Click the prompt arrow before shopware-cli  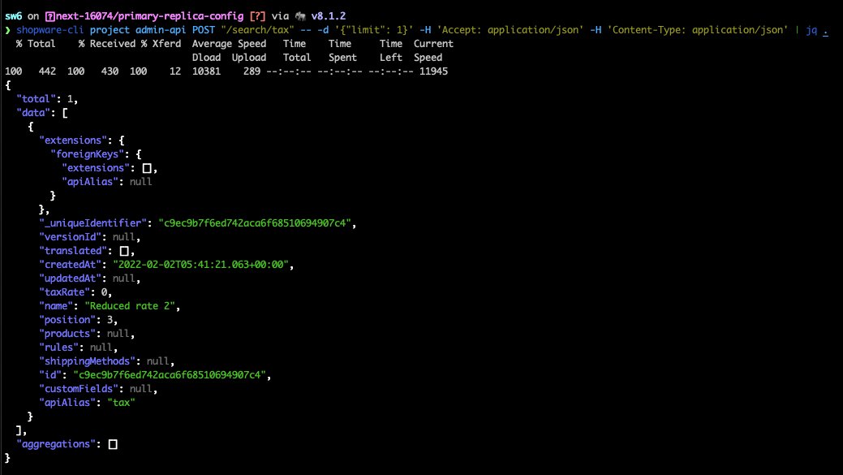click(x=7, y=30)
